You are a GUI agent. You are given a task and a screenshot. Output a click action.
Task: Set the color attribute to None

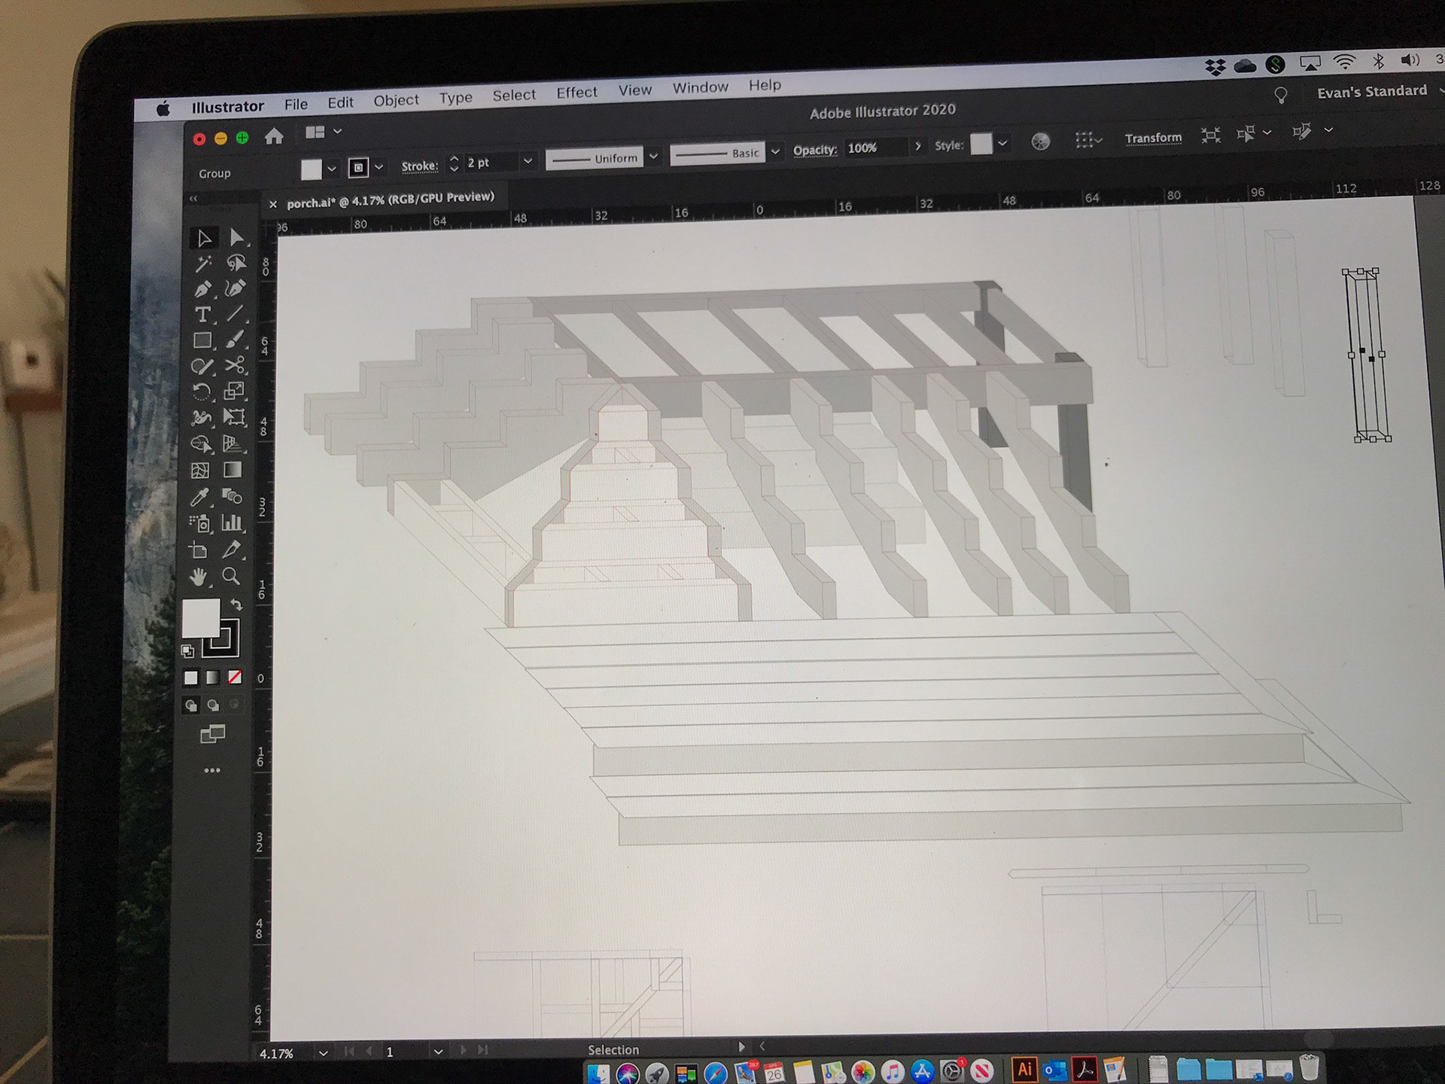click(x=235, y=677)
